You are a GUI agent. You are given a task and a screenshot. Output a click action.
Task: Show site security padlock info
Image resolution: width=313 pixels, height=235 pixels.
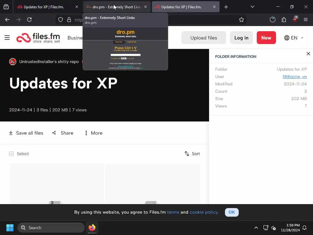click(x=69, y=20)
